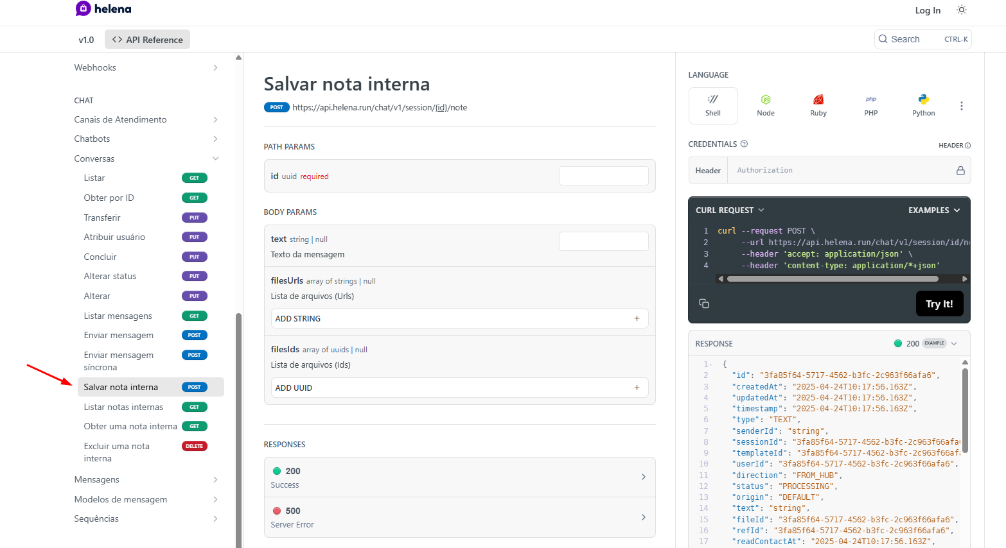The width and height of the screenshot is (1006, 548).
Task: Click the helena logo
Action: pos(103,9)
